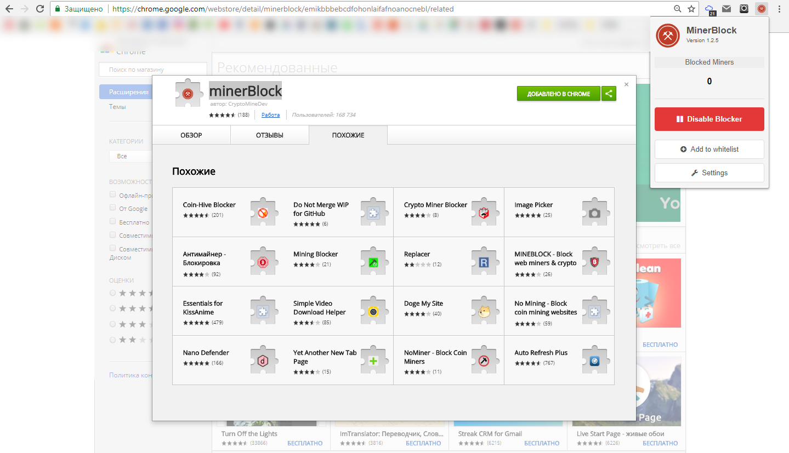Open the Coin-Hive Blocker extension icon
Image resolution: width=789 pixels, height=453 pixels.
tap(264, 213)
